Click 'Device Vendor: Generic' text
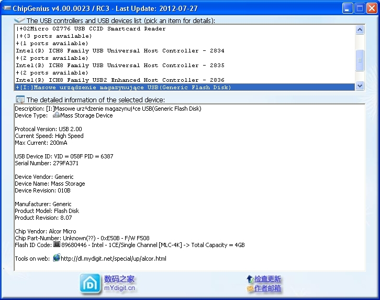 click(x=44, y=177)
